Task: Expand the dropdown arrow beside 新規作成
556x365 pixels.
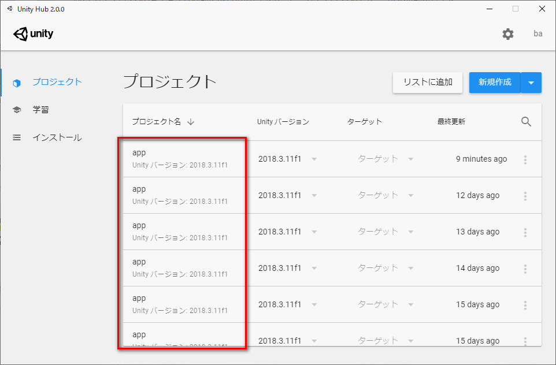Action: click(531, 83)
